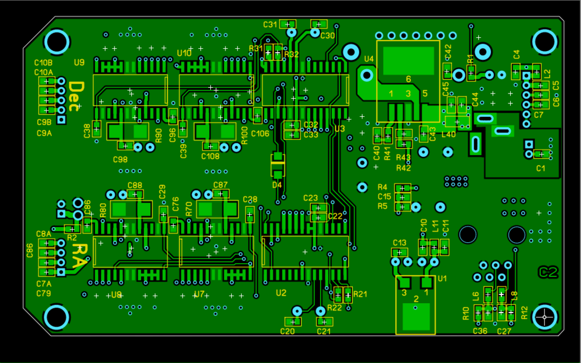
Task: Select the R12 resistor label
Action: (x=524, y=312)
